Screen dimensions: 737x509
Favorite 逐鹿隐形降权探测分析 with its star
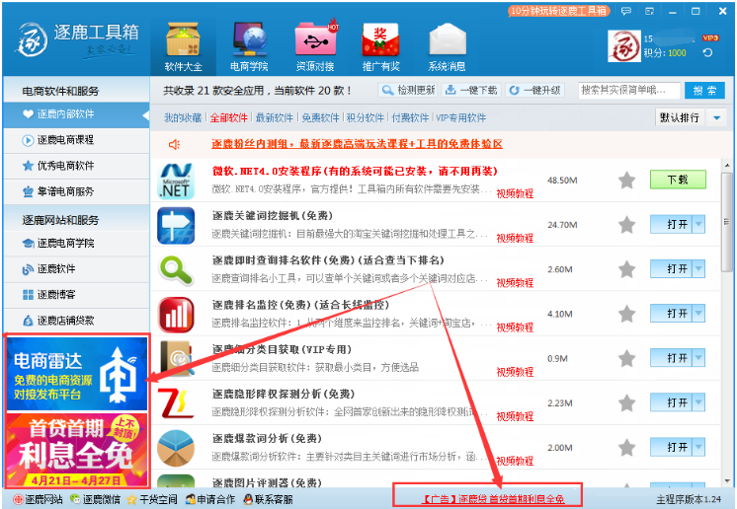626,403
